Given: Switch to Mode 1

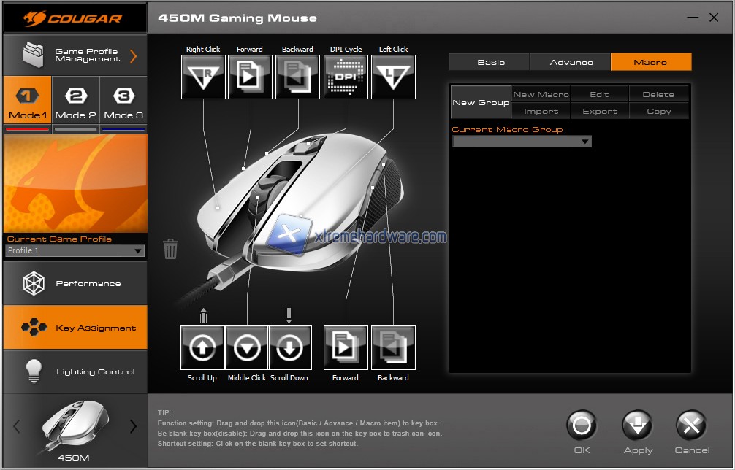Looking at the screenshot, I should point(27,104).
